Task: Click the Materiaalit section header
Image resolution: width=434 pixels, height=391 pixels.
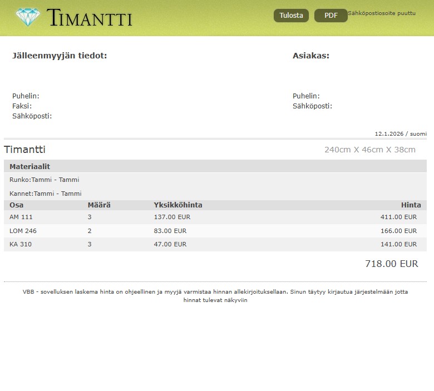Action: pos(30,166)
